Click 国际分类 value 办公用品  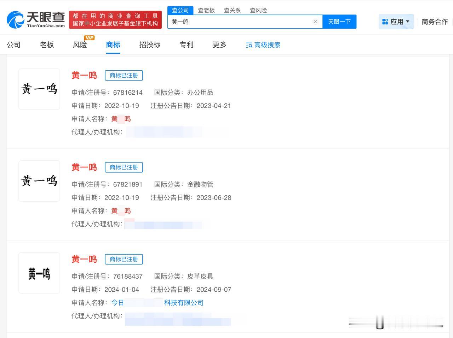pyautogui.click(x=200, y=93)
